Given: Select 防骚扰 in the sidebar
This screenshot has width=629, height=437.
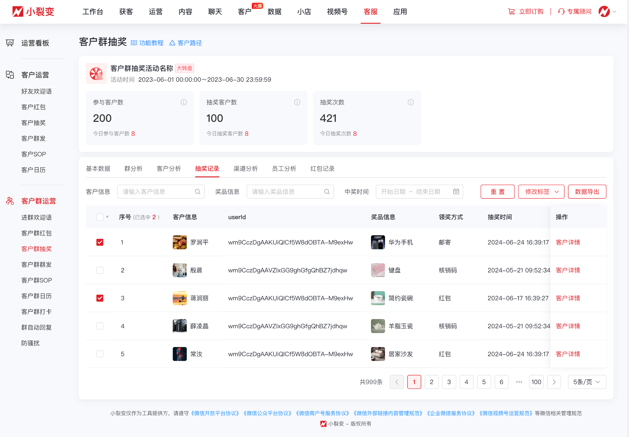Looking at the screenshot, I should pyautogui.click(x=30, y=343).
